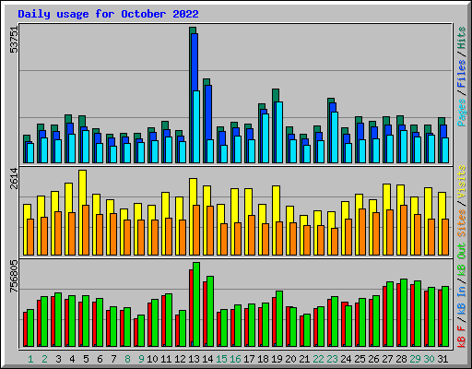Select x-axis day label 22
472x369 pixels.
pos(318,359)
